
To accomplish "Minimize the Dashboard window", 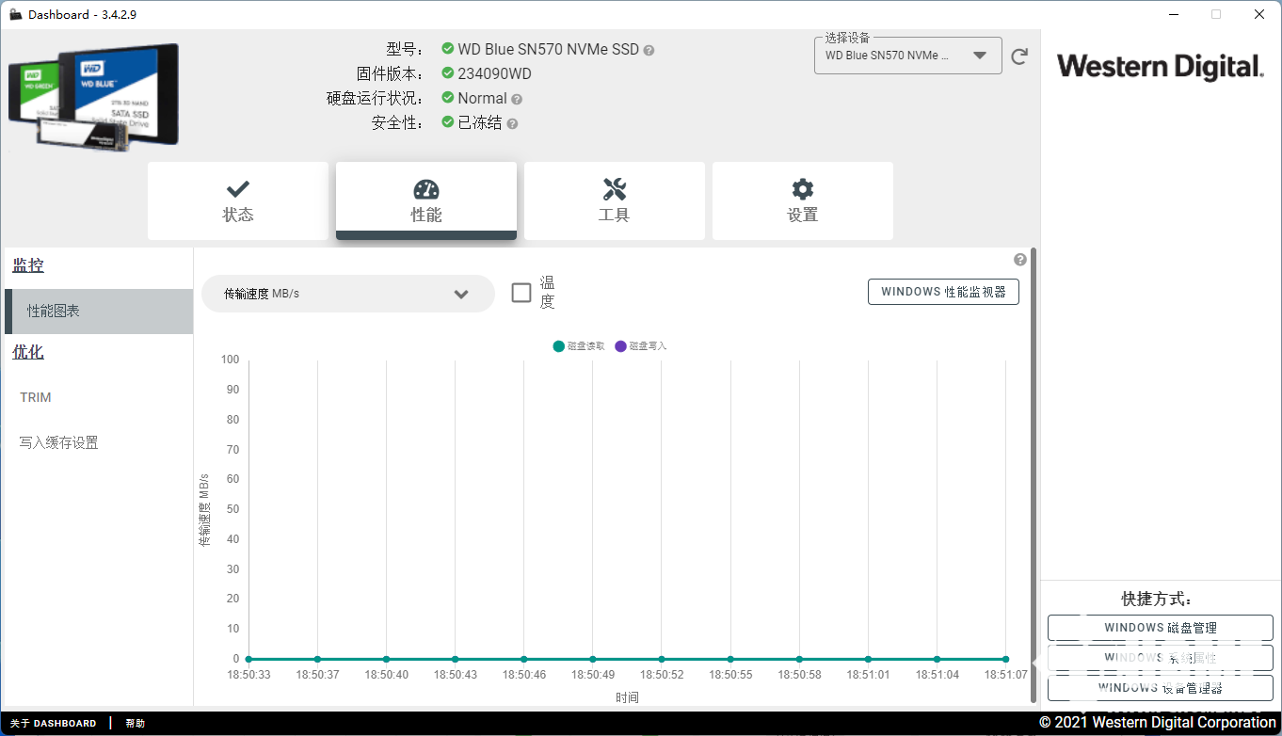I will [1173, 14].
